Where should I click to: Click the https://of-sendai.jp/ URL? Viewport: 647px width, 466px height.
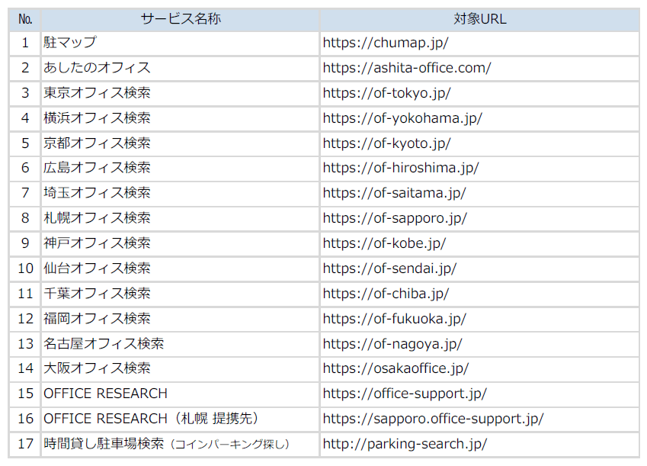(389, 268)
